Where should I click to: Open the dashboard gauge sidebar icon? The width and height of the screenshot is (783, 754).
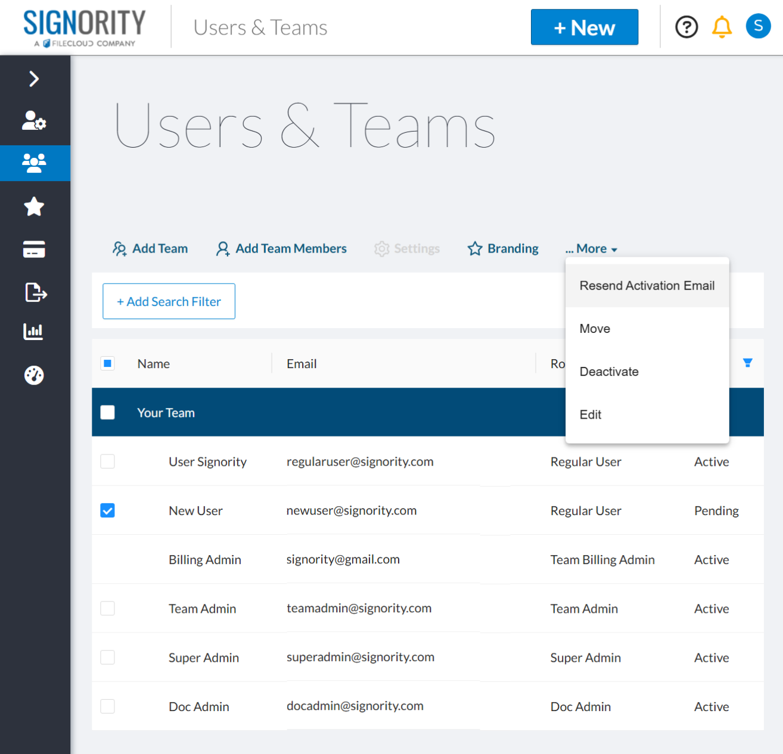coord(34,375)
